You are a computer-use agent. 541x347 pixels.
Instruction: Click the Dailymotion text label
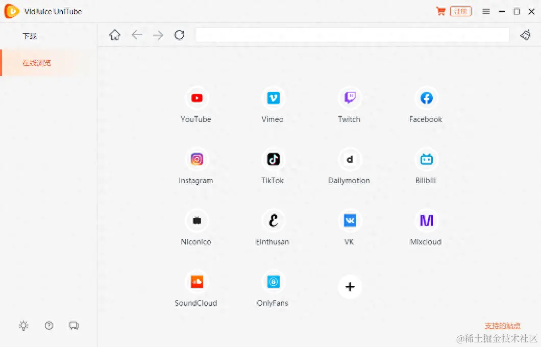click(349, 181)
